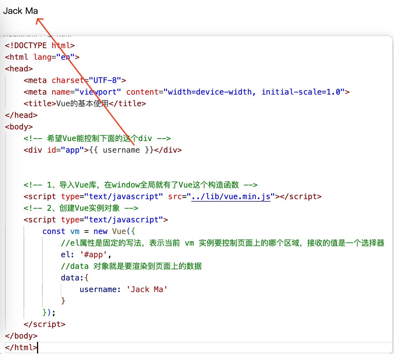Click the opening <body> tag

point(19,127)
